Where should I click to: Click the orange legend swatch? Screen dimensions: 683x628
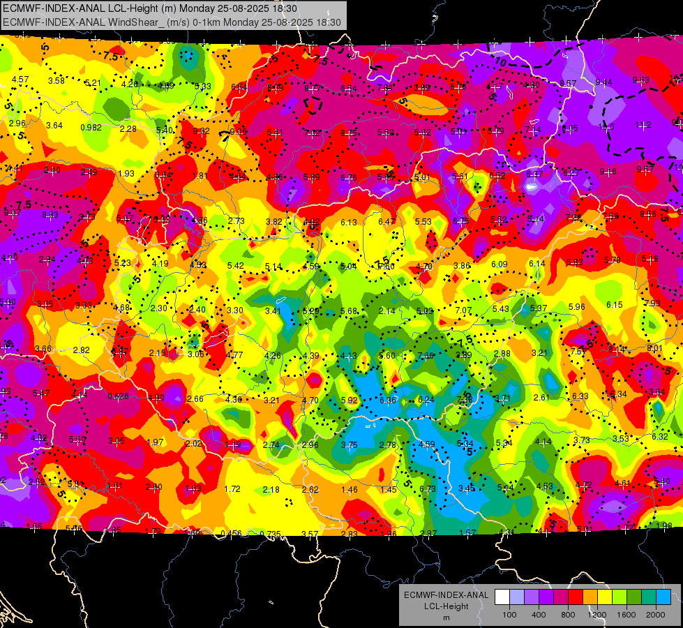click(x=590, y=597)
